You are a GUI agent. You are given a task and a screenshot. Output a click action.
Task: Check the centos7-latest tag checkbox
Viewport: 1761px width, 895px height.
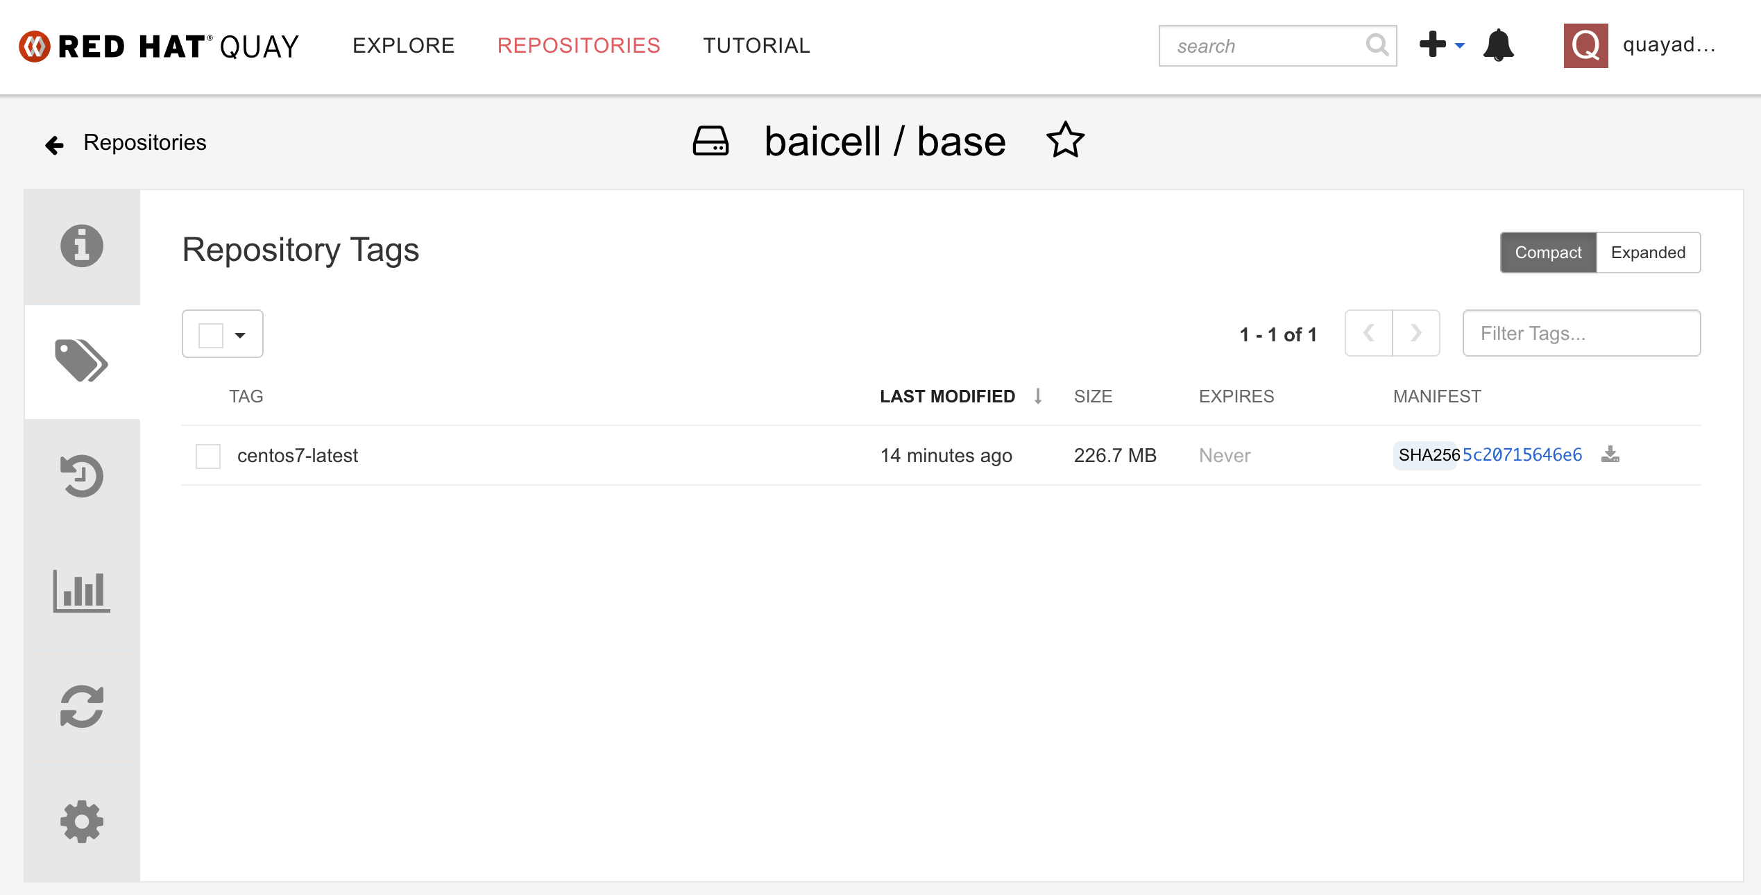[208, 457]
